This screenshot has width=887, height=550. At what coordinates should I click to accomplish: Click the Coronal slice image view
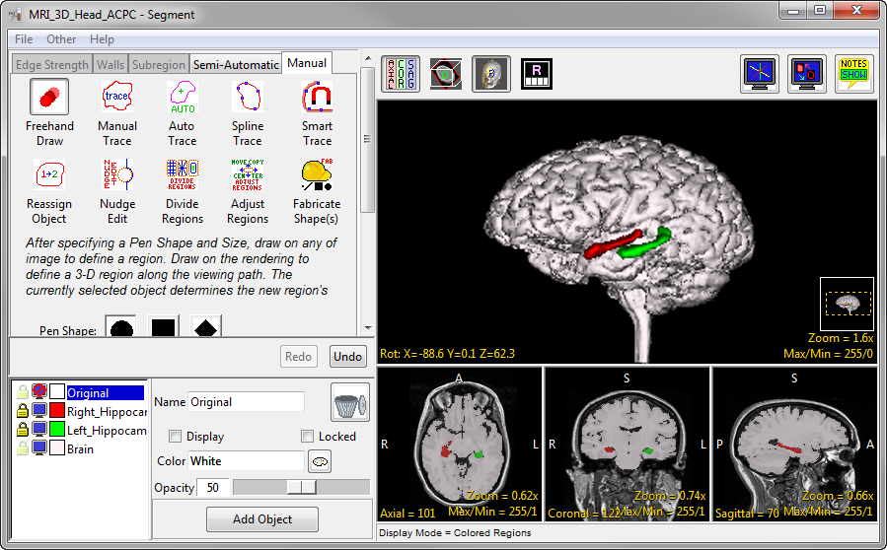point(627,444)
